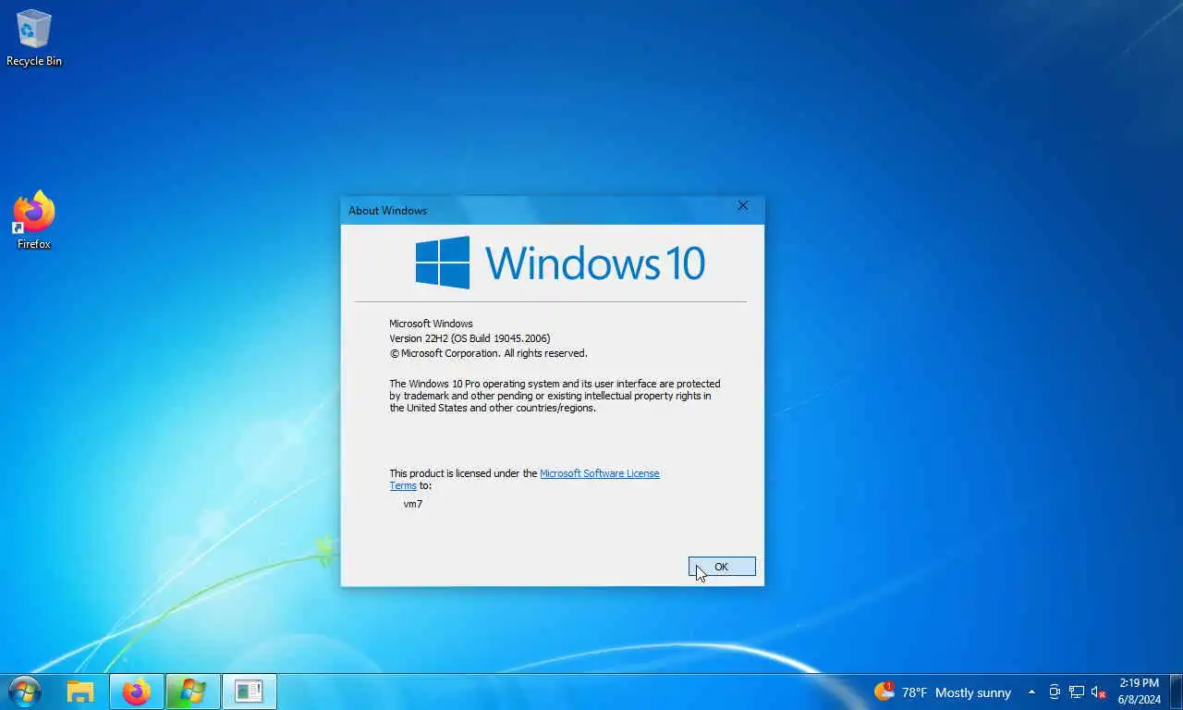The width and height of the screenshot is (1183, 710).
Task: Open the last pinned taskbar app window
Action: click(x=250, y=692)
